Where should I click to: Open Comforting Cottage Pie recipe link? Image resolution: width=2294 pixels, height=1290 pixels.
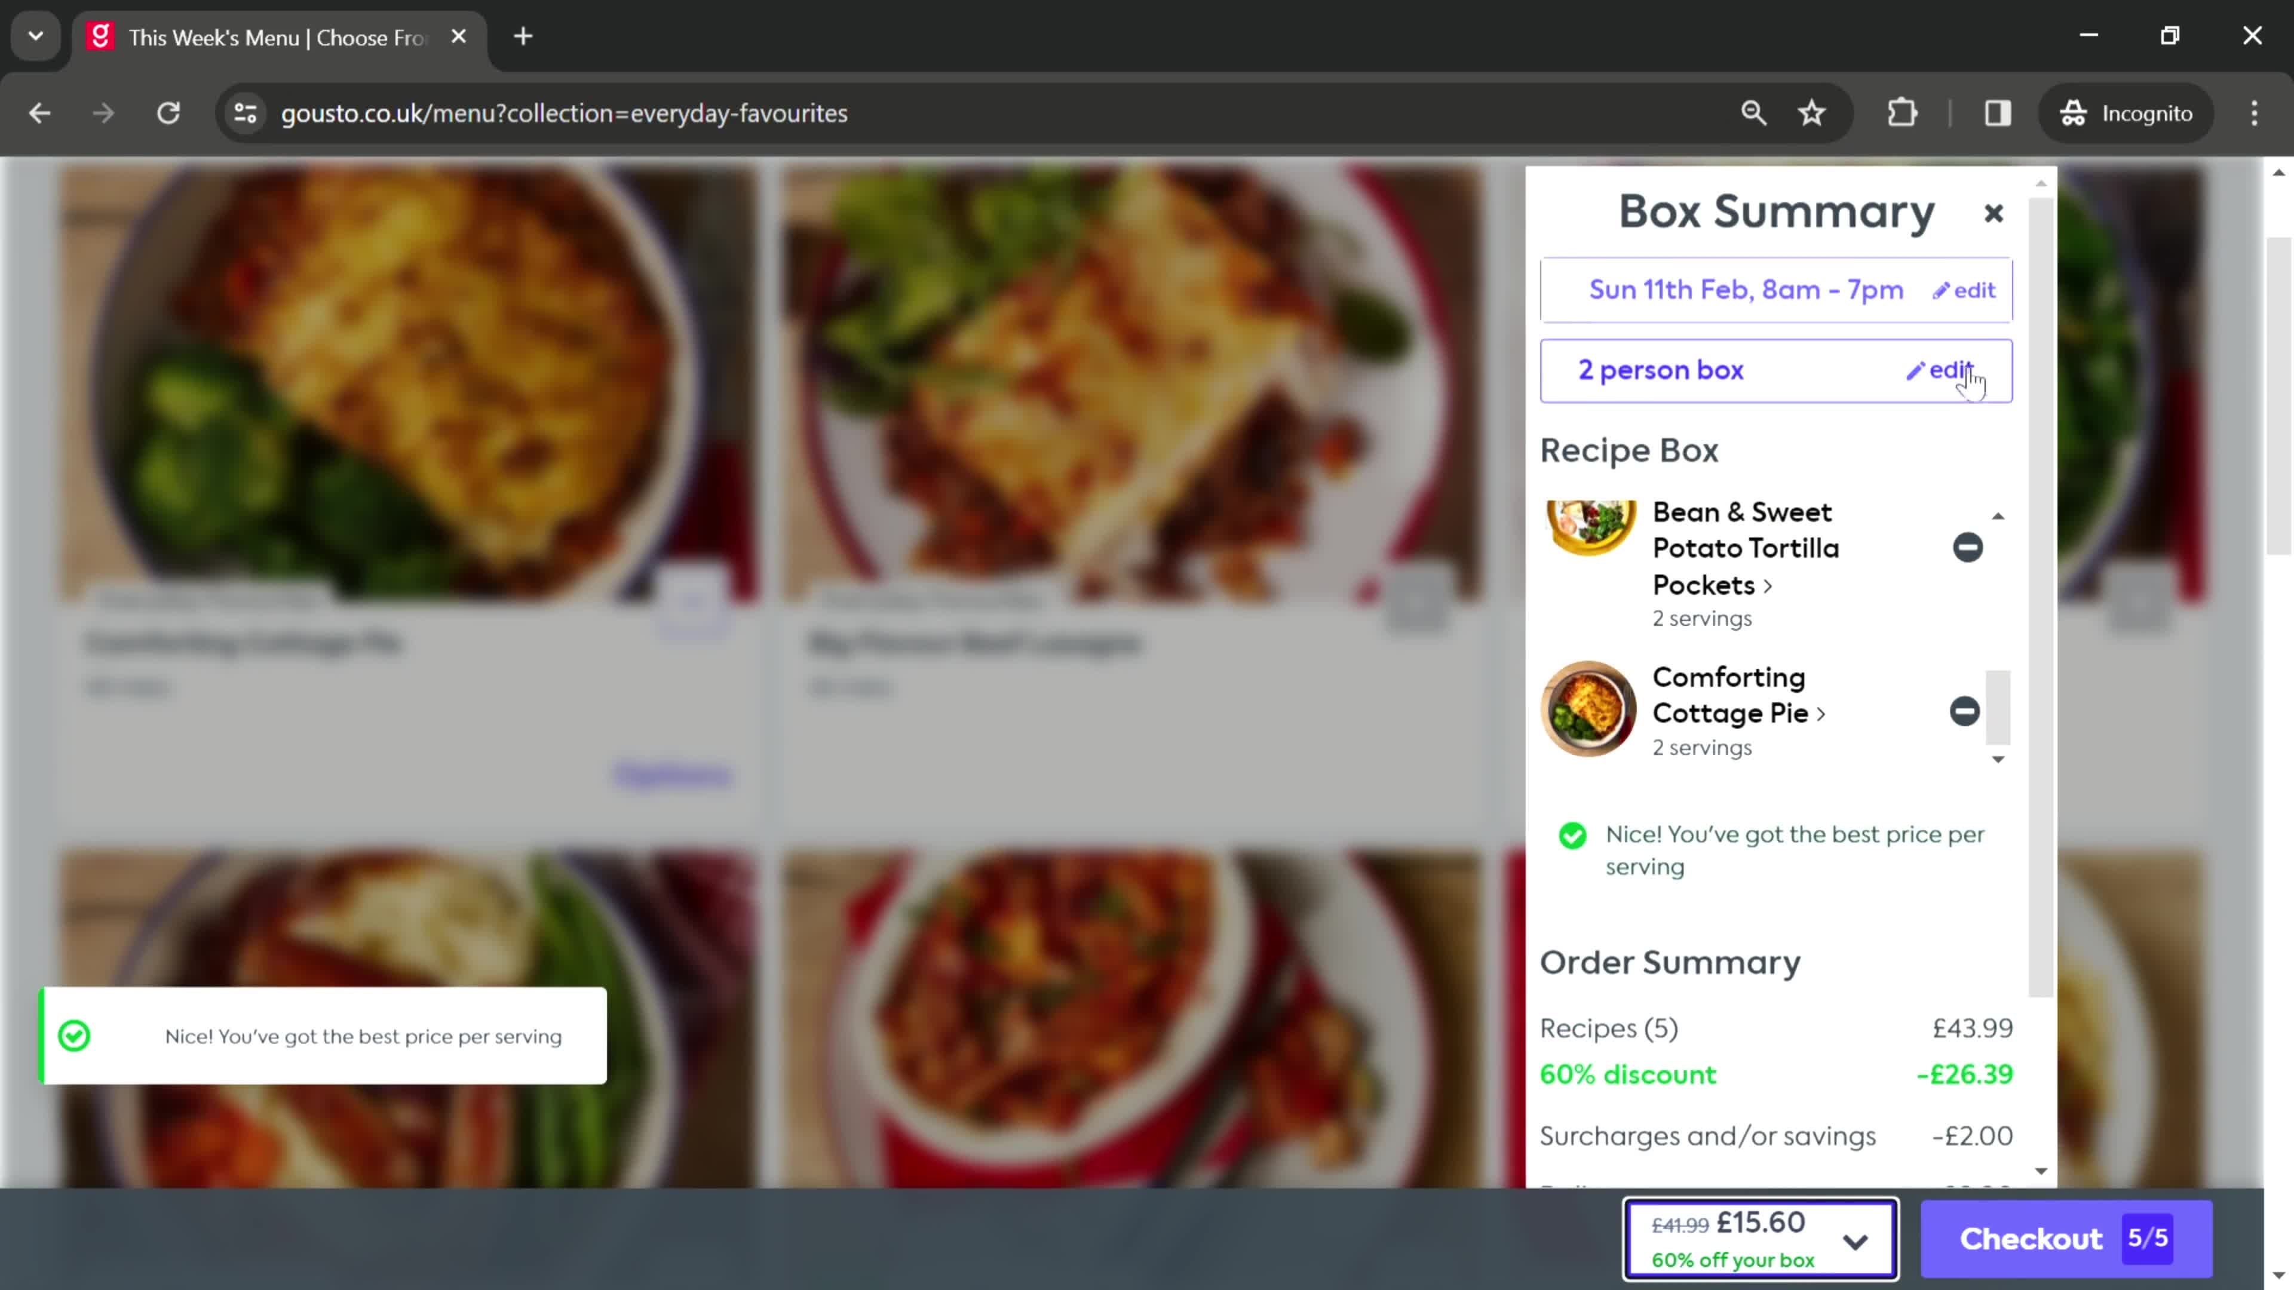click(1735, 695)
